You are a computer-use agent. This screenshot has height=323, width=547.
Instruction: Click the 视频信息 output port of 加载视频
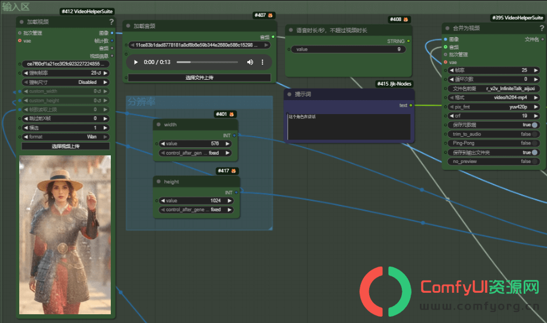click(112, 56)
